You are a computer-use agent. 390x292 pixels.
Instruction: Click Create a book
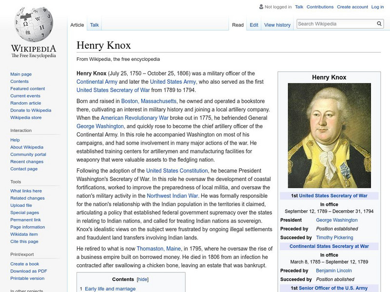click(25, 264)
